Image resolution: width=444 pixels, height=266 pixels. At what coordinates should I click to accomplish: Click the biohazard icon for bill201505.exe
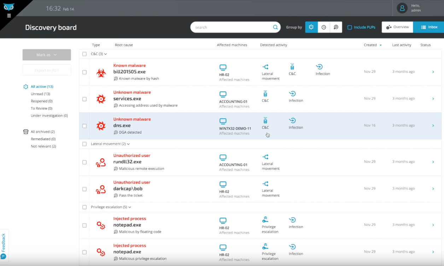[x=101, y=73]
